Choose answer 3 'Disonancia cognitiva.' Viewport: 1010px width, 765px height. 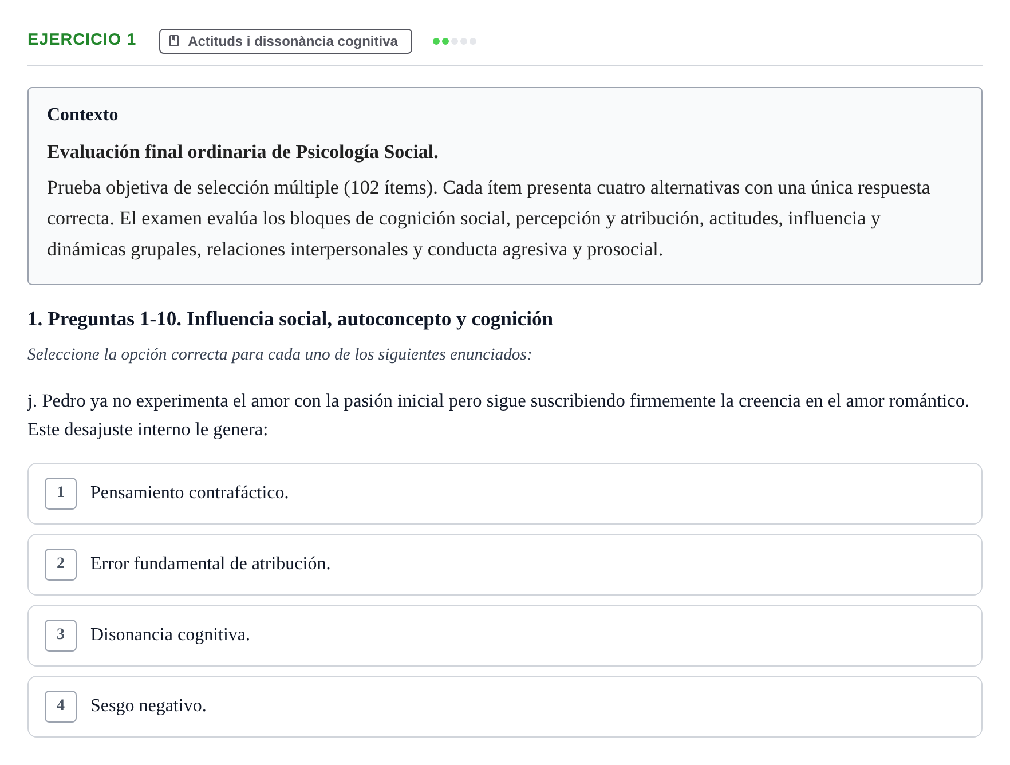tap(504, 636)
